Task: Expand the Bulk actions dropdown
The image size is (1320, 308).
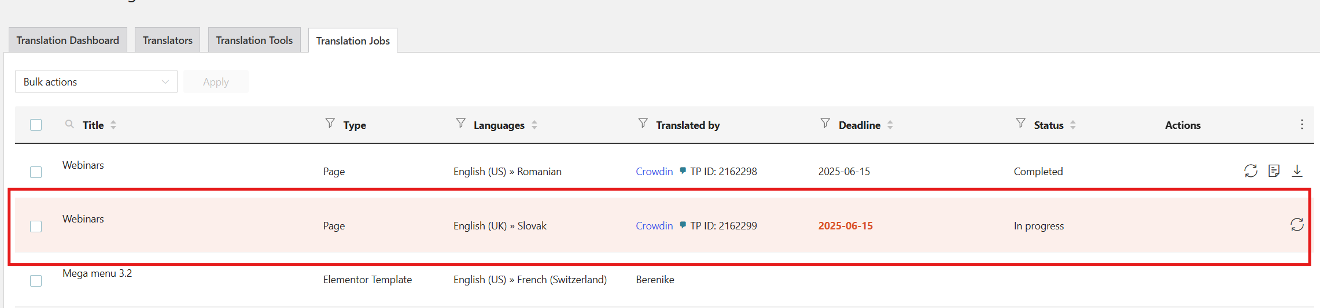Action: pyautogui.click(x=96, y=81)
